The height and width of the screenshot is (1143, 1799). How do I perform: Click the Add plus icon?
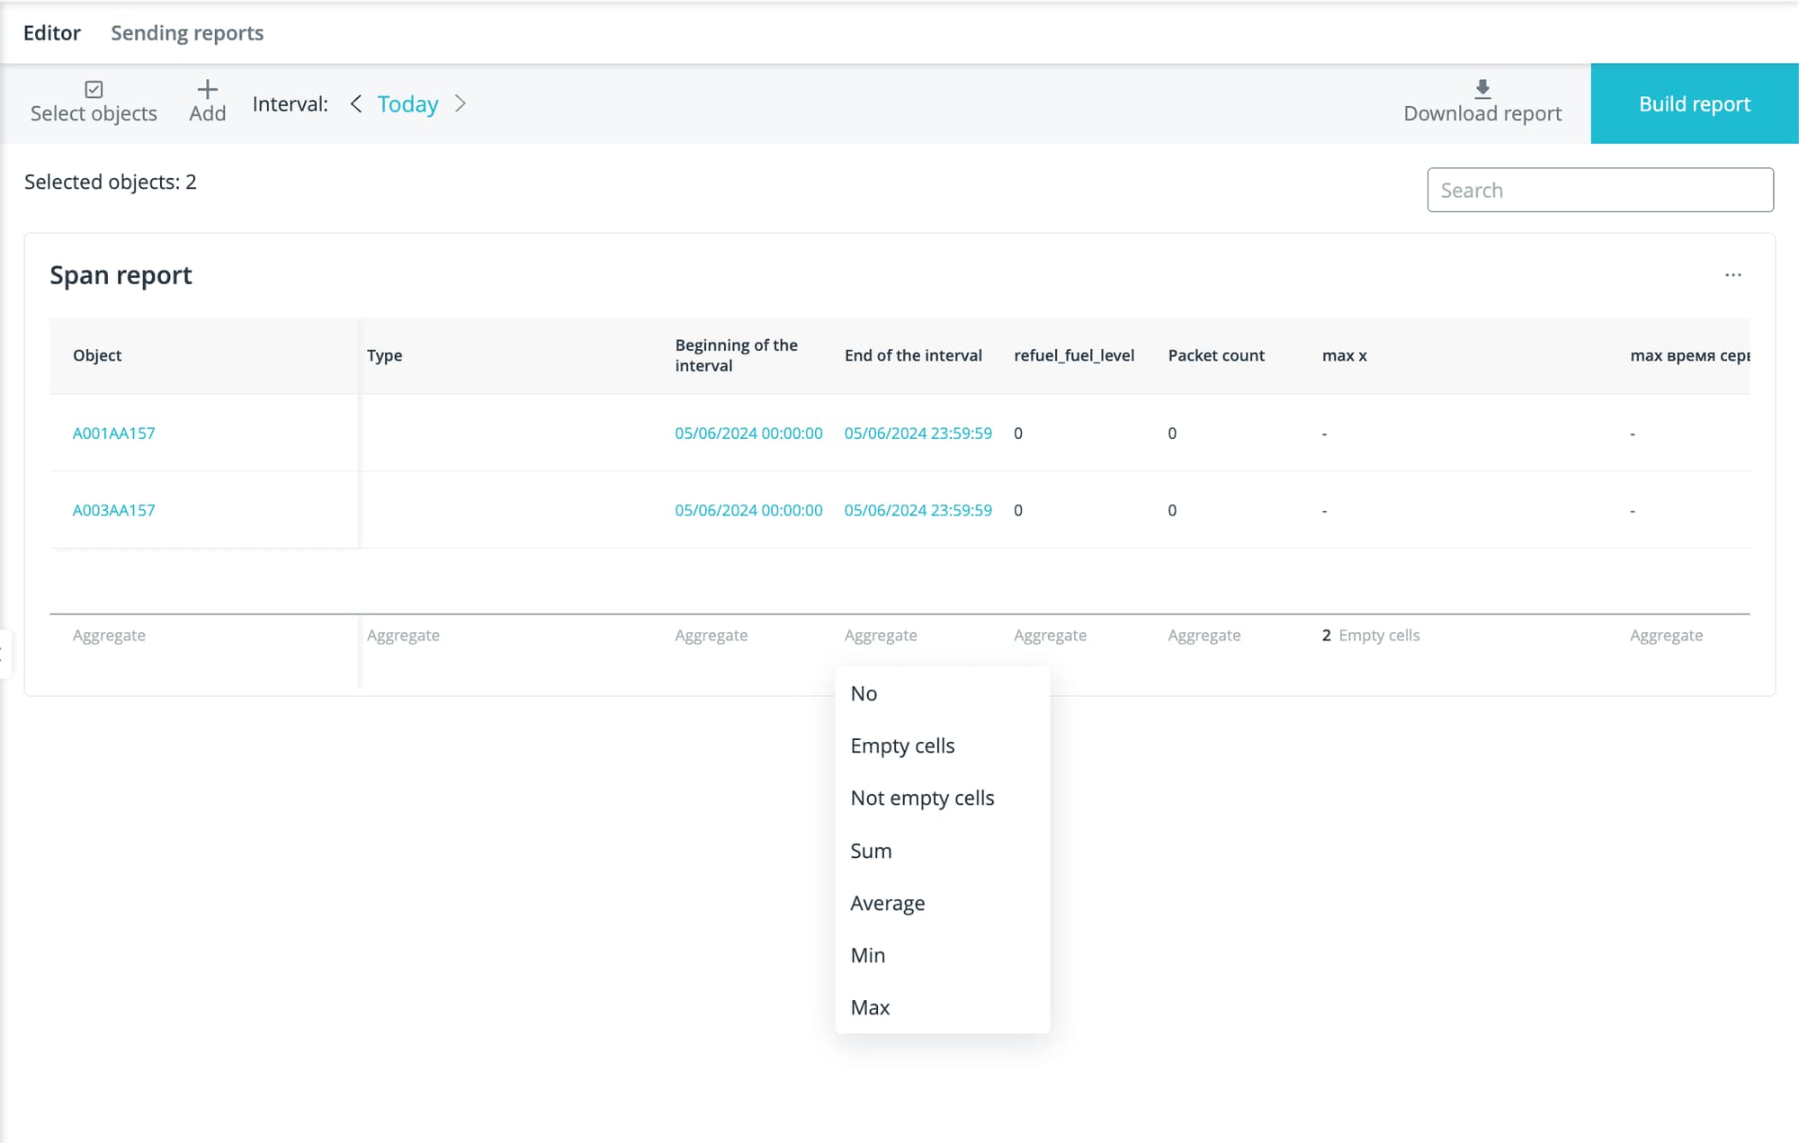click(207, 89)
